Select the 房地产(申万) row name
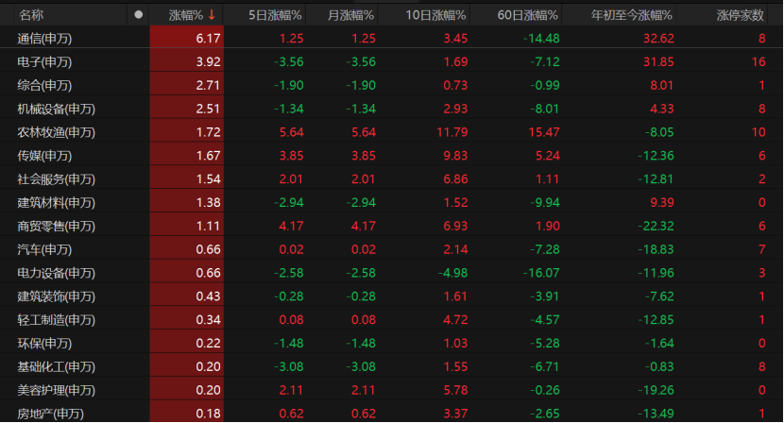Screen dimensions: 784x423 point(50,414)
